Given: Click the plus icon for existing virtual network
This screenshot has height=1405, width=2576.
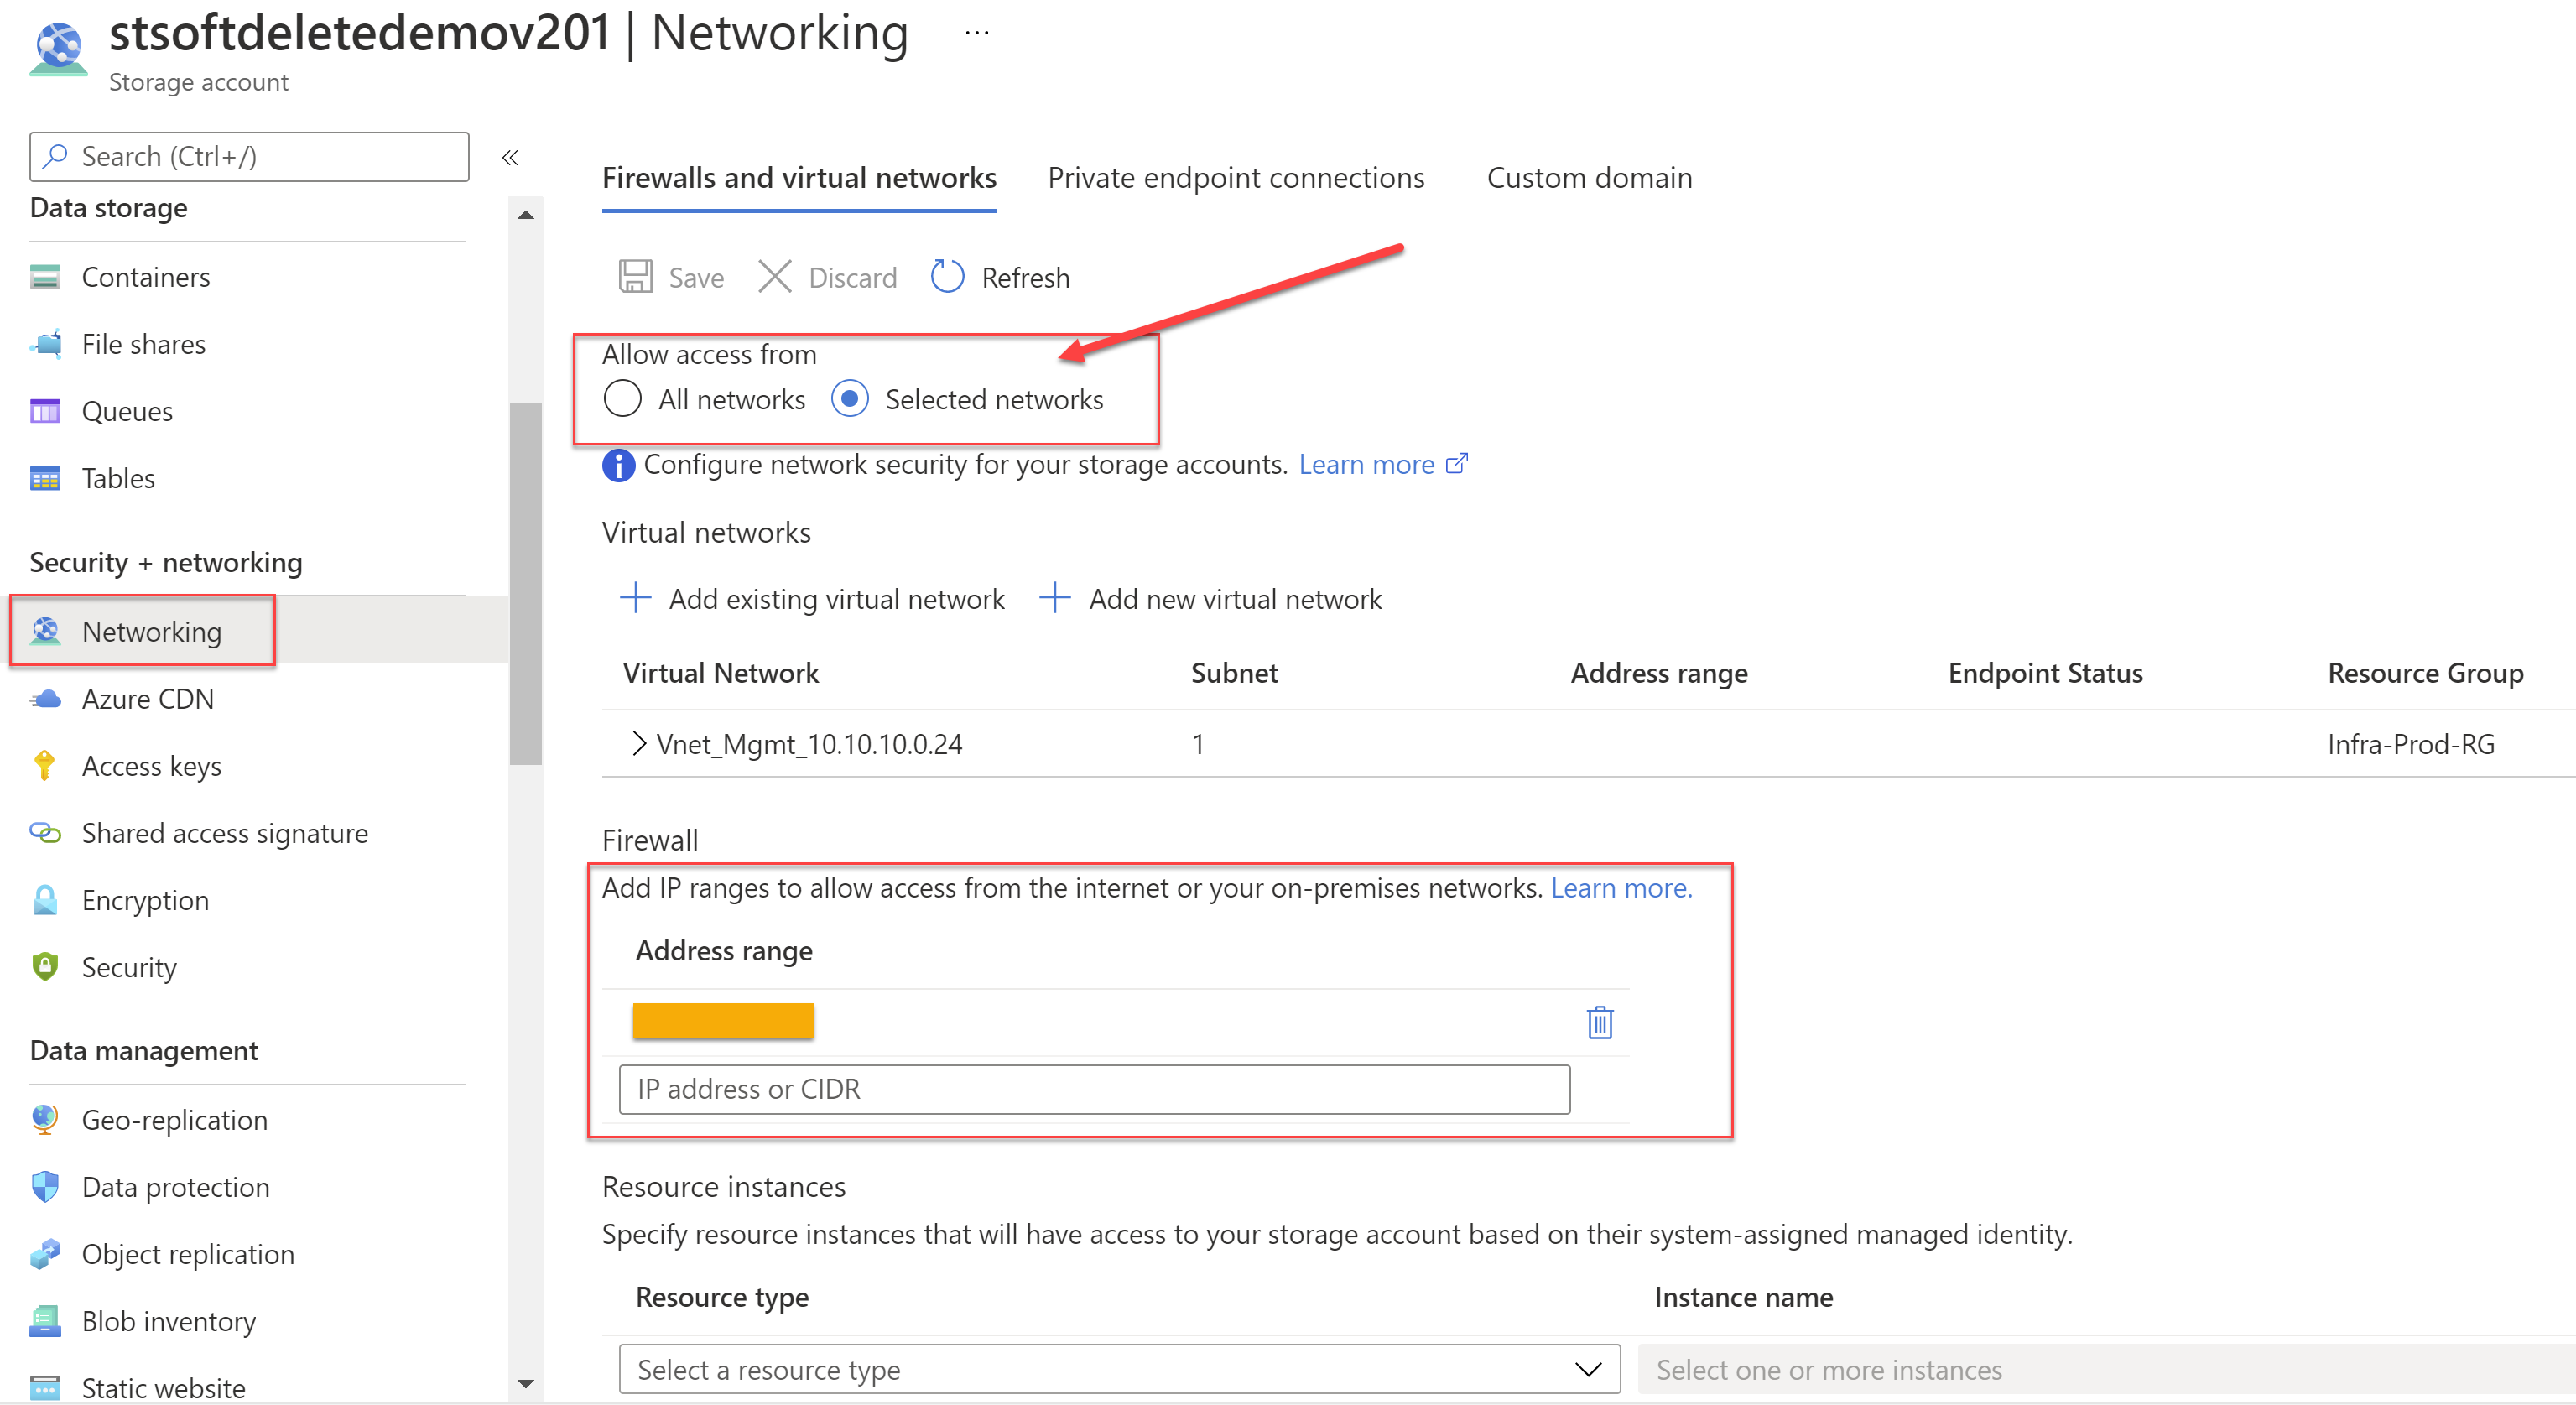Looking at the screenshot, I should (x=635, y=598).
